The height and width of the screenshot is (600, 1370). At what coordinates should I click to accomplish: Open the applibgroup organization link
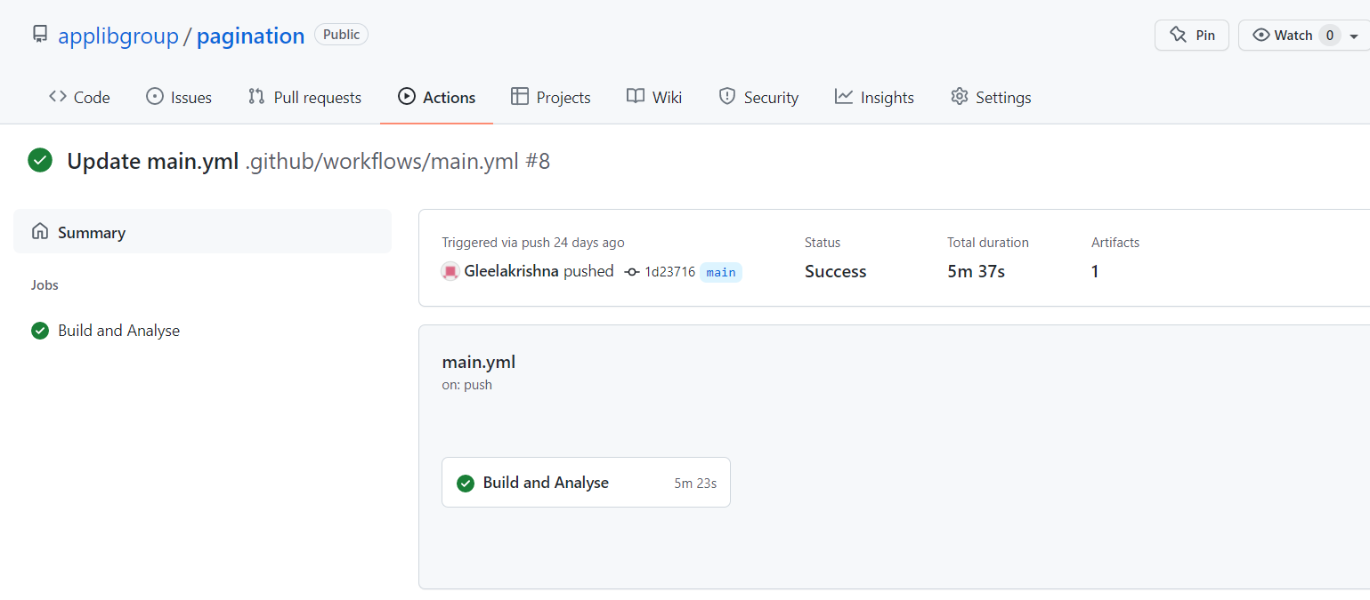[x=118, y=36]
